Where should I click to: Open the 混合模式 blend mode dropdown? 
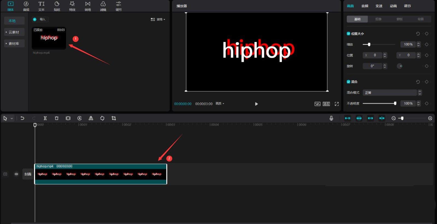point(392,92)
